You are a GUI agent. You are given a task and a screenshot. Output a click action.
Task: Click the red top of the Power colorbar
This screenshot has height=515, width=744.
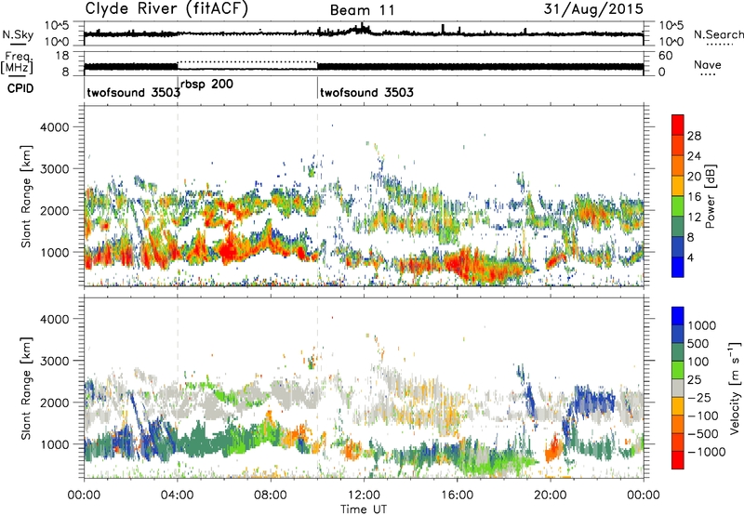pyautogui.click(x=678, y=125)
